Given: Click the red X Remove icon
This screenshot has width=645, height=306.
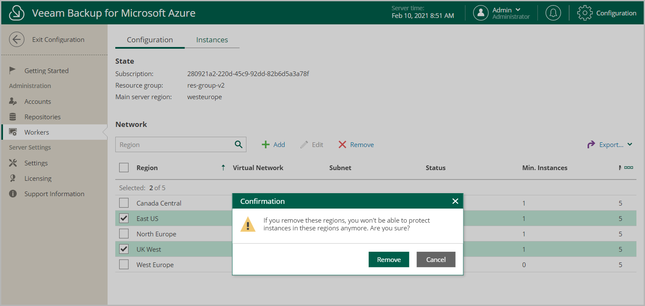Looking at the screenshot, I should click(x=342, y=144).
